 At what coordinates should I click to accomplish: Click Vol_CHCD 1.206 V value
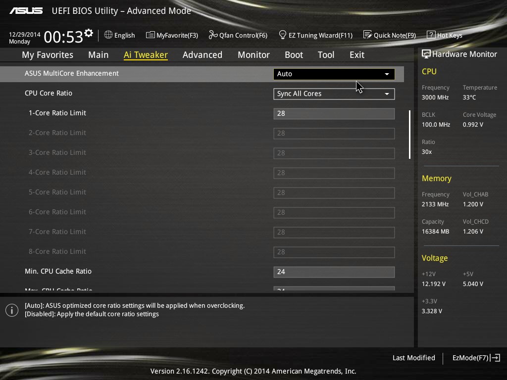pos(473,232)
